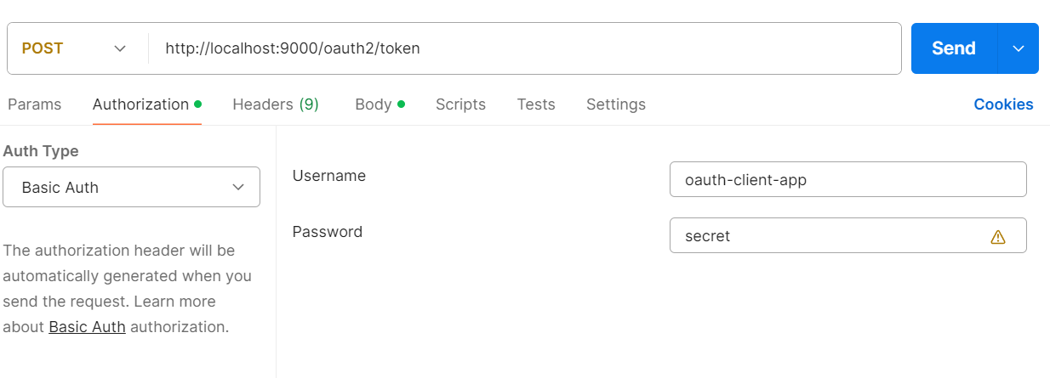Open the POST HTTP method dropdown
Image resolution: width=1050 pixels, height=378 pixels.
[75, 48]
